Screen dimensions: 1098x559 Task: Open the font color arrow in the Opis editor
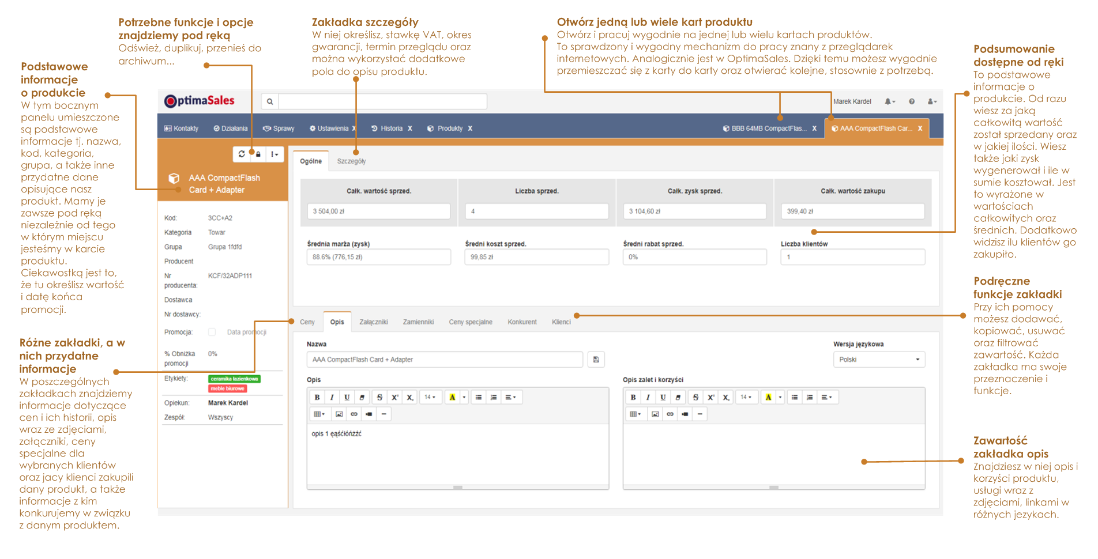click(x=464, y=397)
